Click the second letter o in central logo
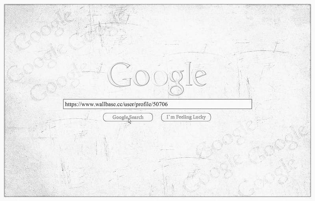Screen dimensions: 315x201 [159, 78]
